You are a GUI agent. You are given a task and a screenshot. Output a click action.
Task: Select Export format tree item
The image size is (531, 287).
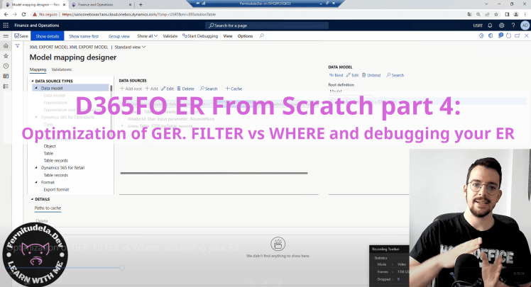[x=56, y=190]
